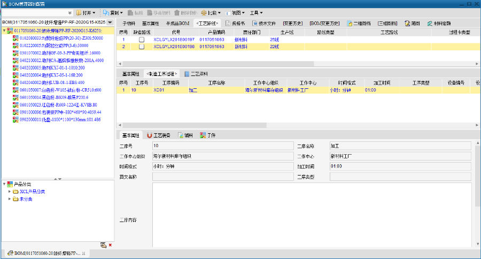Select the 工艺装备 magnet icon tab

[x=150, y=135]
